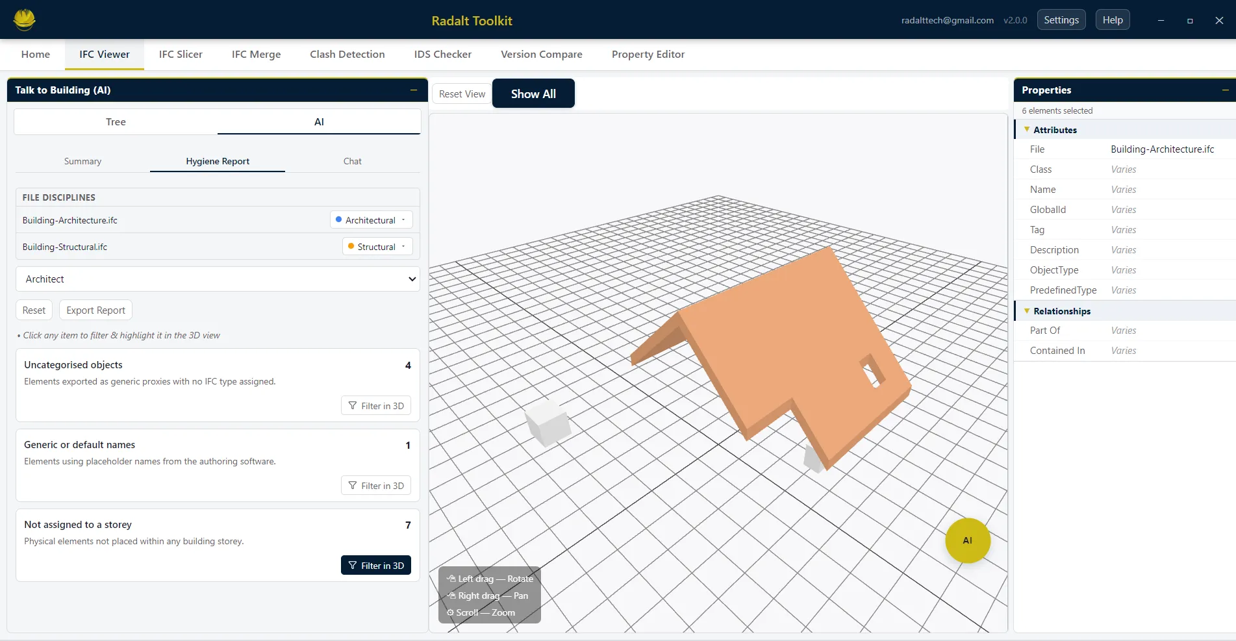The height and width of the screenshot is (641, 1236).
Task: Click the 6 elements selected status text
Action: click(1057, 111)
